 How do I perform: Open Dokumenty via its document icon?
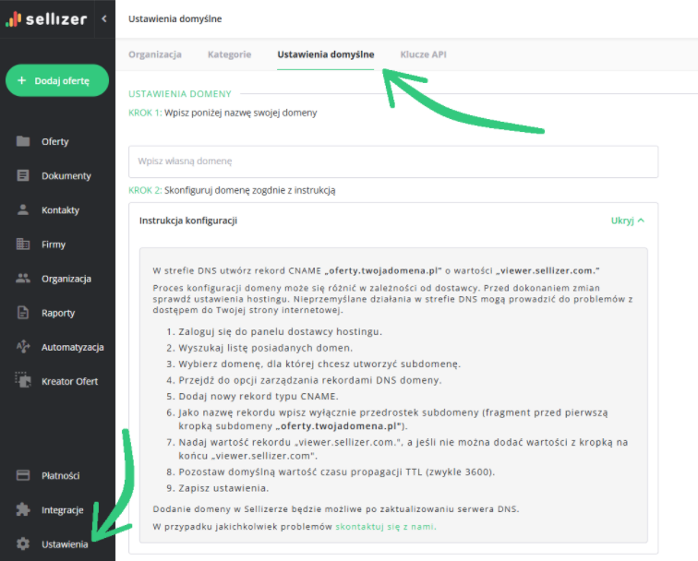coord(23,176)
